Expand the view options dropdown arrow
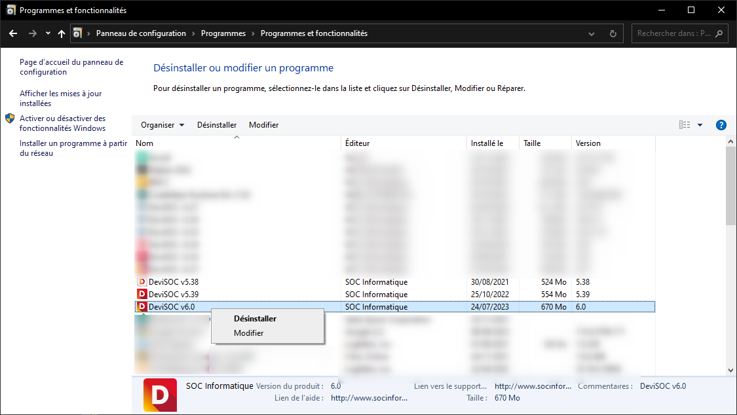 pos(700,125)
